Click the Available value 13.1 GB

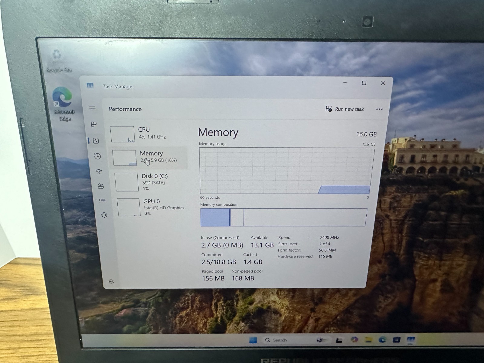262,245
